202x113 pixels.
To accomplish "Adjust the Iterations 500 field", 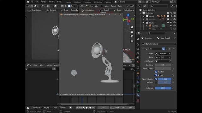I will pyautogui.click(x=163, y=65).
